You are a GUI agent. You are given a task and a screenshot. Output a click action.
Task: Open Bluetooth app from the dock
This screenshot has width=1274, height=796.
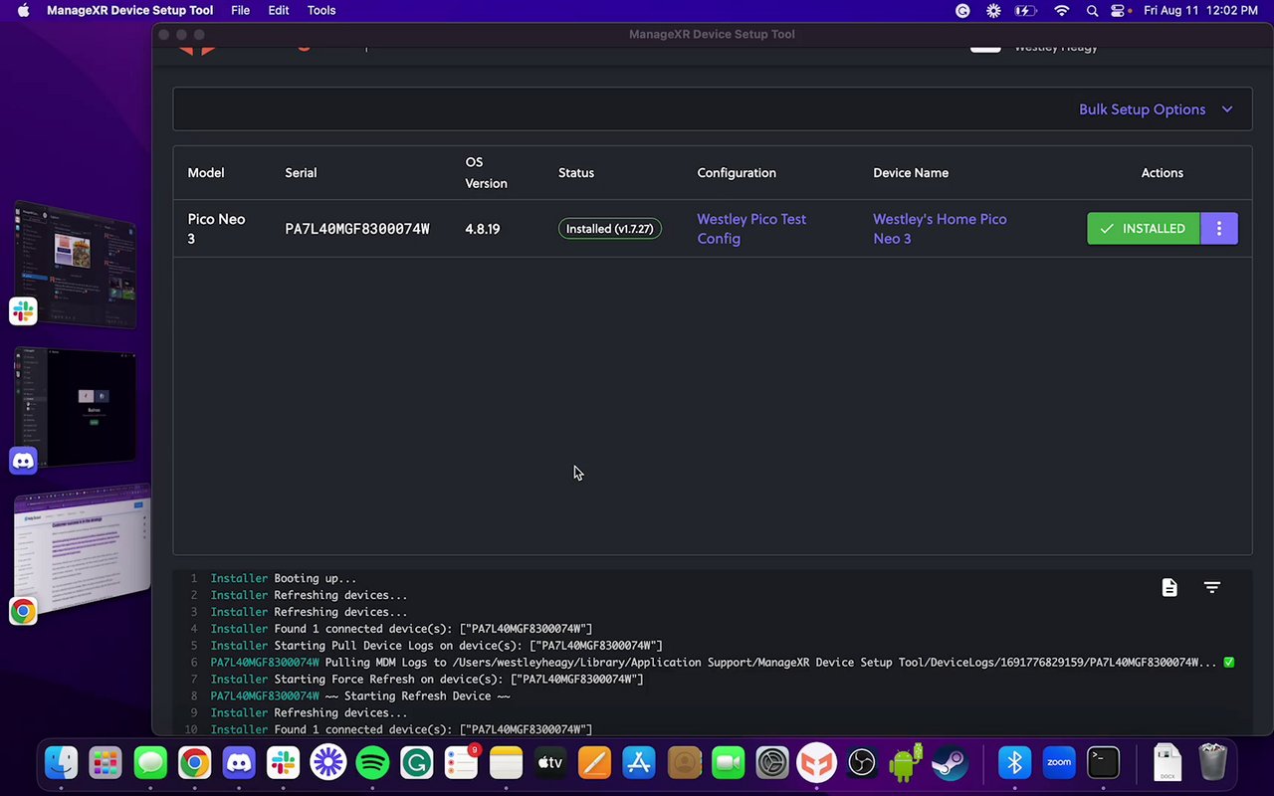[1015, 763]
